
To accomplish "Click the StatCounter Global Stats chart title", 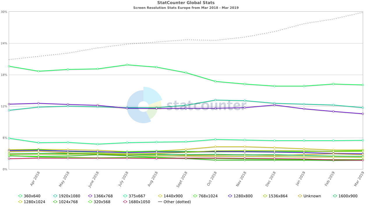I will coord(186,3).
